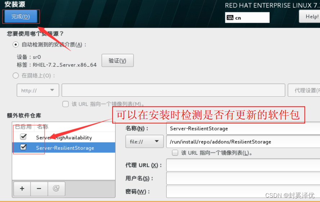Select the Server-HighAvailability repository row
The image size is (320, 202).
point(64,137)
